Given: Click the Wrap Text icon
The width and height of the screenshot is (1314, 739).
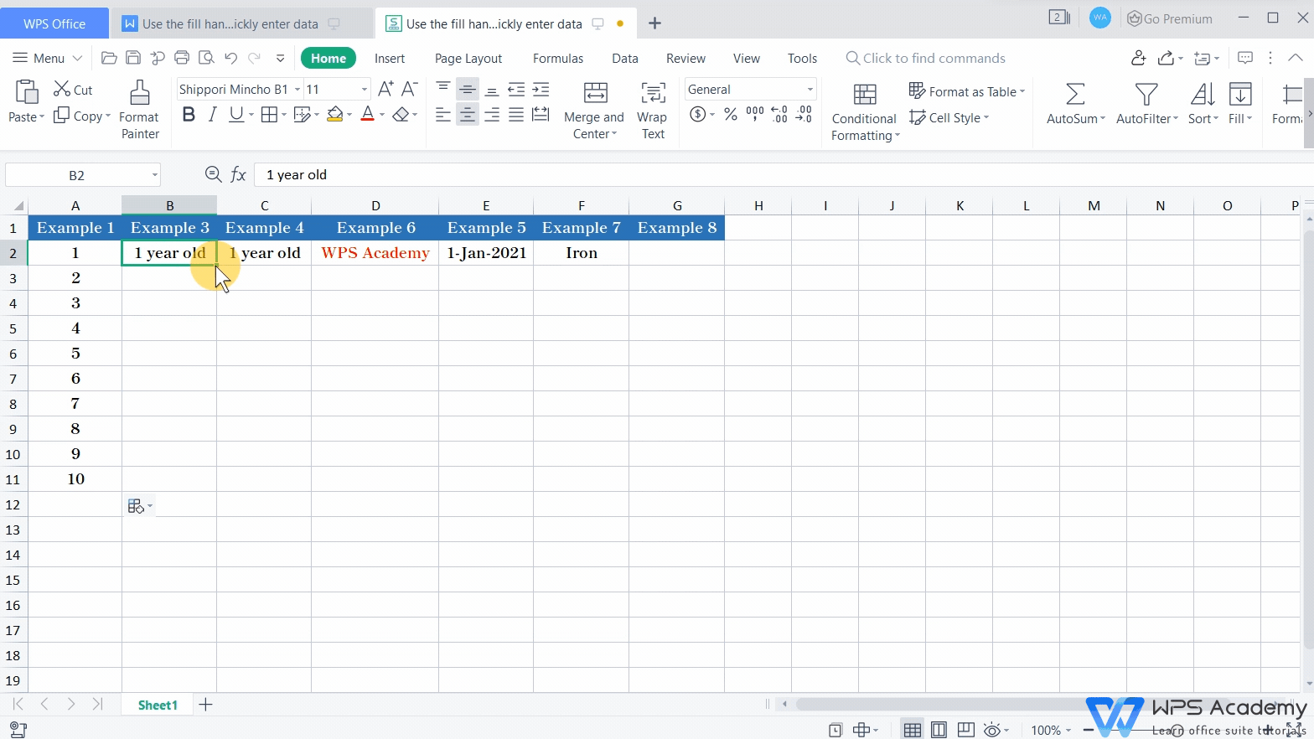Looking at the screenshot, I should click(x=652, y=93).
